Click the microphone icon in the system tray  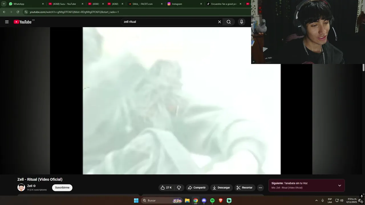(323, 200)
